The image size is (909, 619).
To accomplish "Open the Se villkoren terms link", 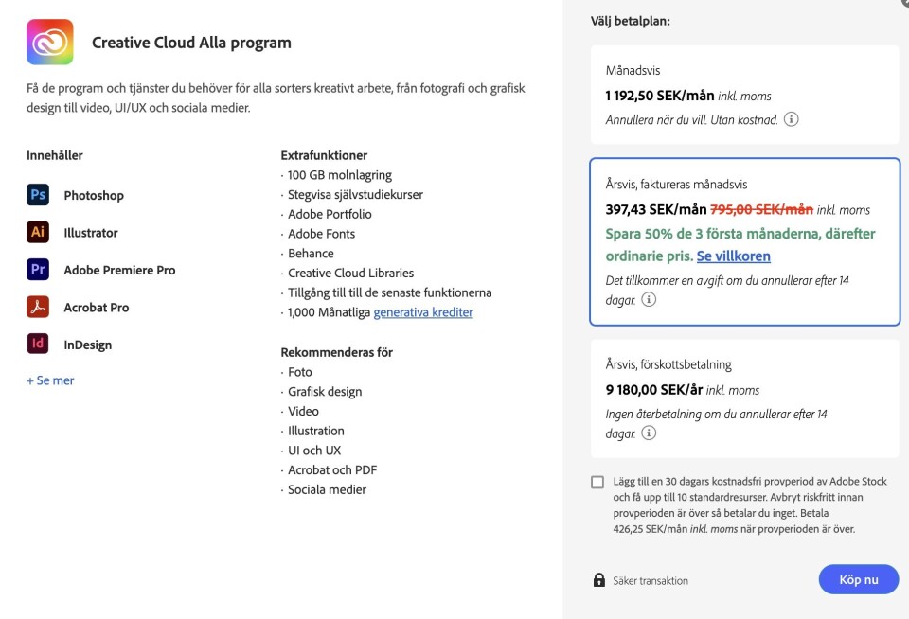I will coord(733,256).
